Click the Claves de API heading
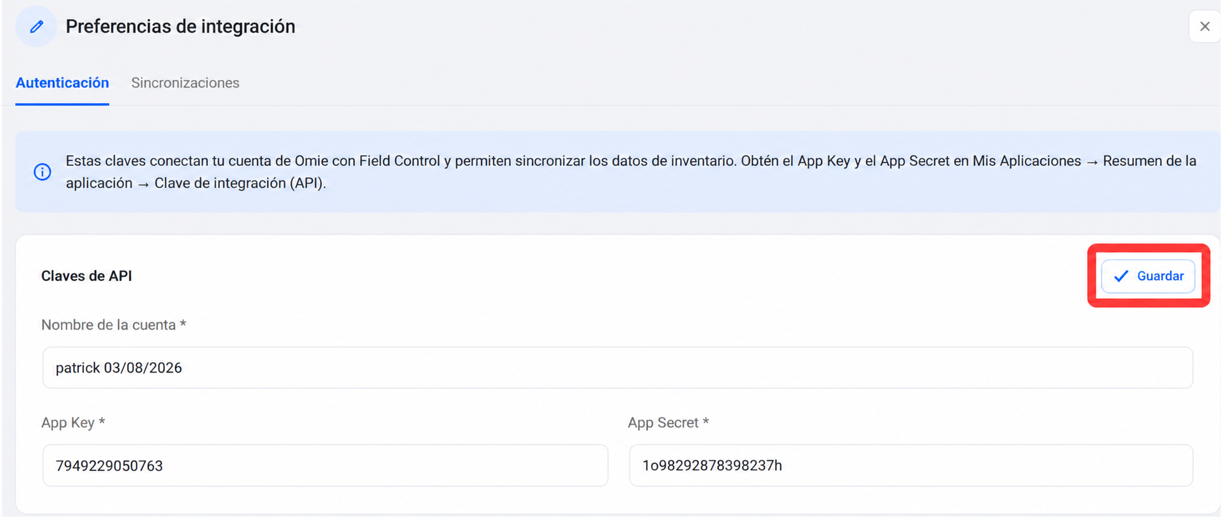This screenshot has height=520, width=1221. tap(86, 276)
